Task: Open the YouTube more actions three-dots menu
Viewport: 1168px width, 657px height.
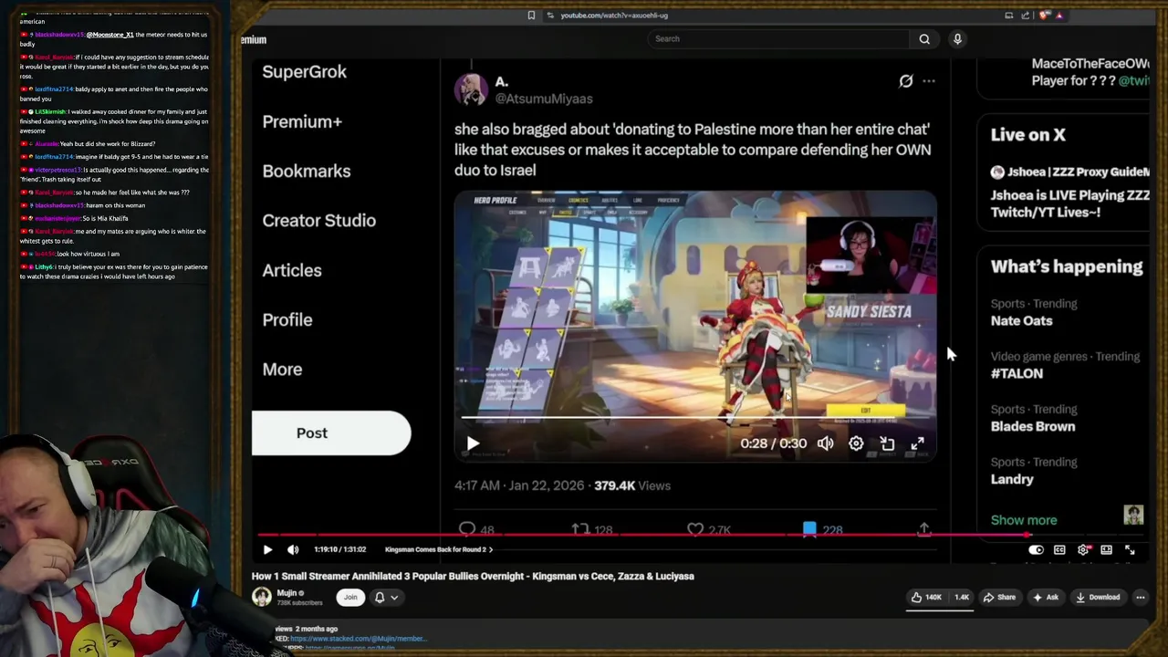Action: (x=1140, y=598)
